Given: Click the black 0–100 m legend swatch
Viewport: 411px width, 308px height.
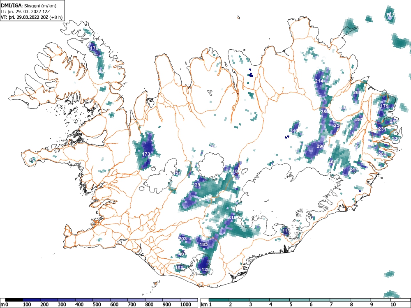Looking at the screenshot, I should click(14, 300).
